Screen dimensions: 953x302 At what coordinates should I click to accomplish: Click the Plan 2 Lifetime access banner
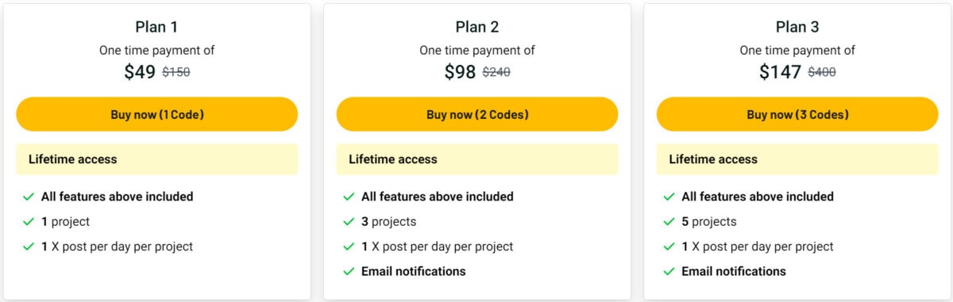point(476,159)
